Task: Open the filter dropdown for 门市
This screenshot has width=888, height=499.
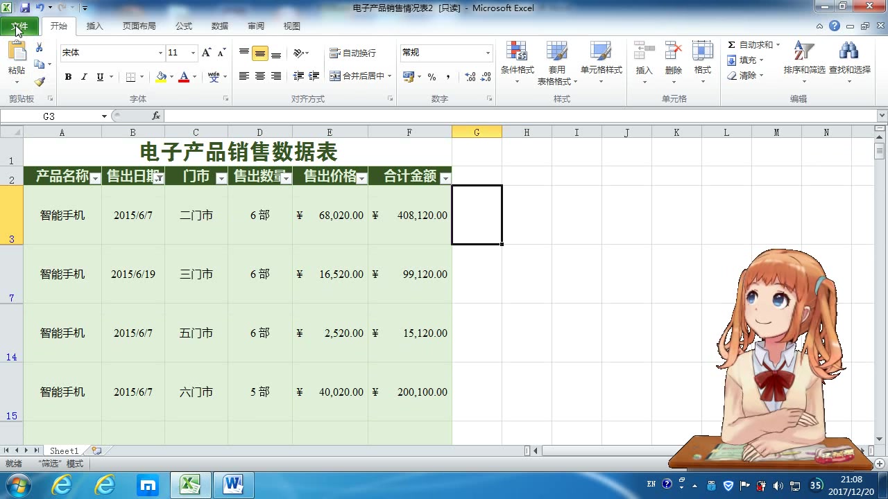Action: [221, 179]
